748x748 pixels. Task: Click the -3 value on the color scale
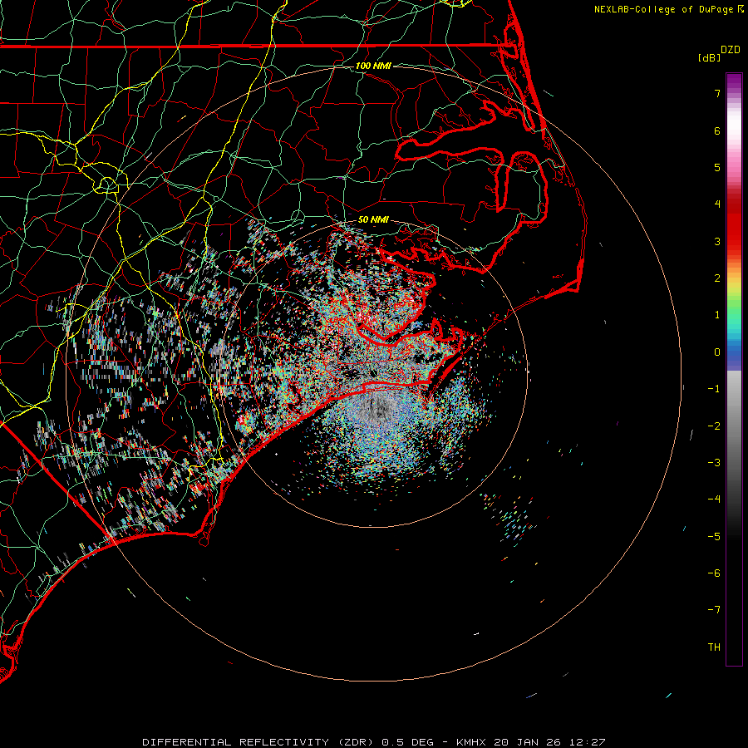[x=714, y=463]
